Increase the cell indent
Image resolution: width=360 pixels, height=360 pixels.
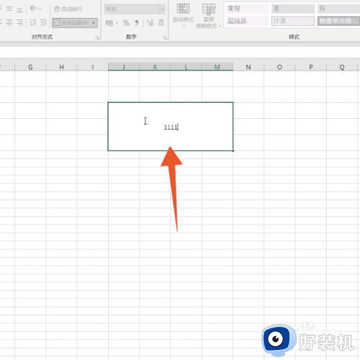coord(43,23)
